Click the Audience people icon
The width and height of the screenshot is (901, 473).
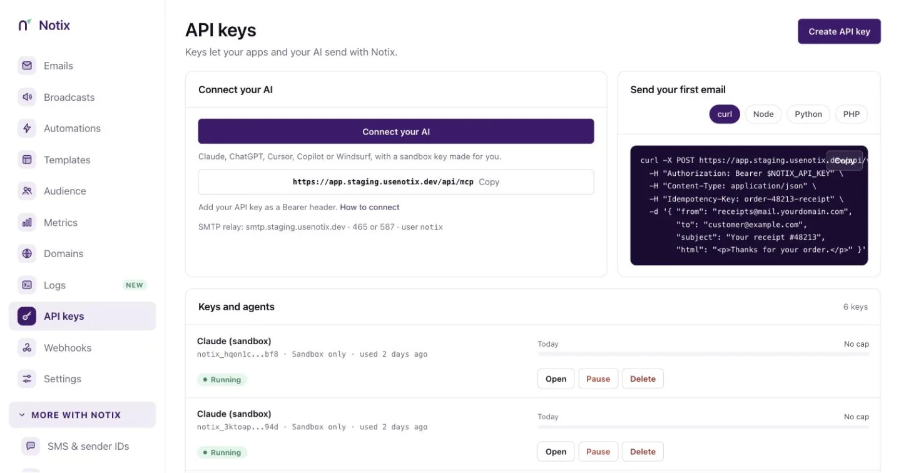27,191
